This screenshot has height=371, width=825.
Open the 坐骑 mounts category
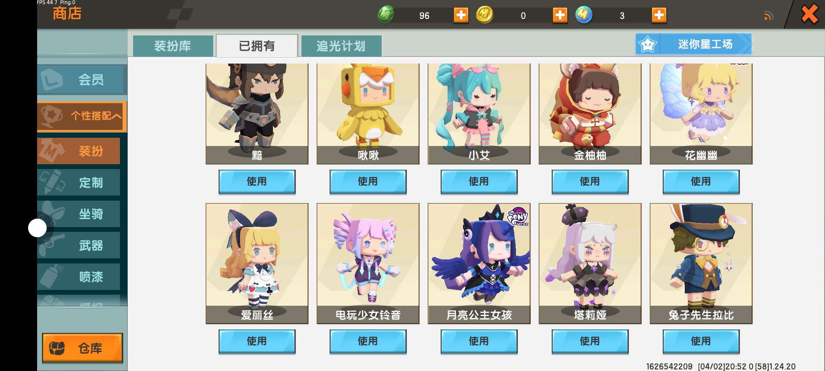coord(79,214)
